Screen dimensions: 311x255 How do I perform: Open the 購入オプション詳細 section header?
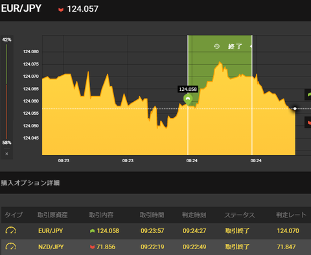tap(30, 183)
